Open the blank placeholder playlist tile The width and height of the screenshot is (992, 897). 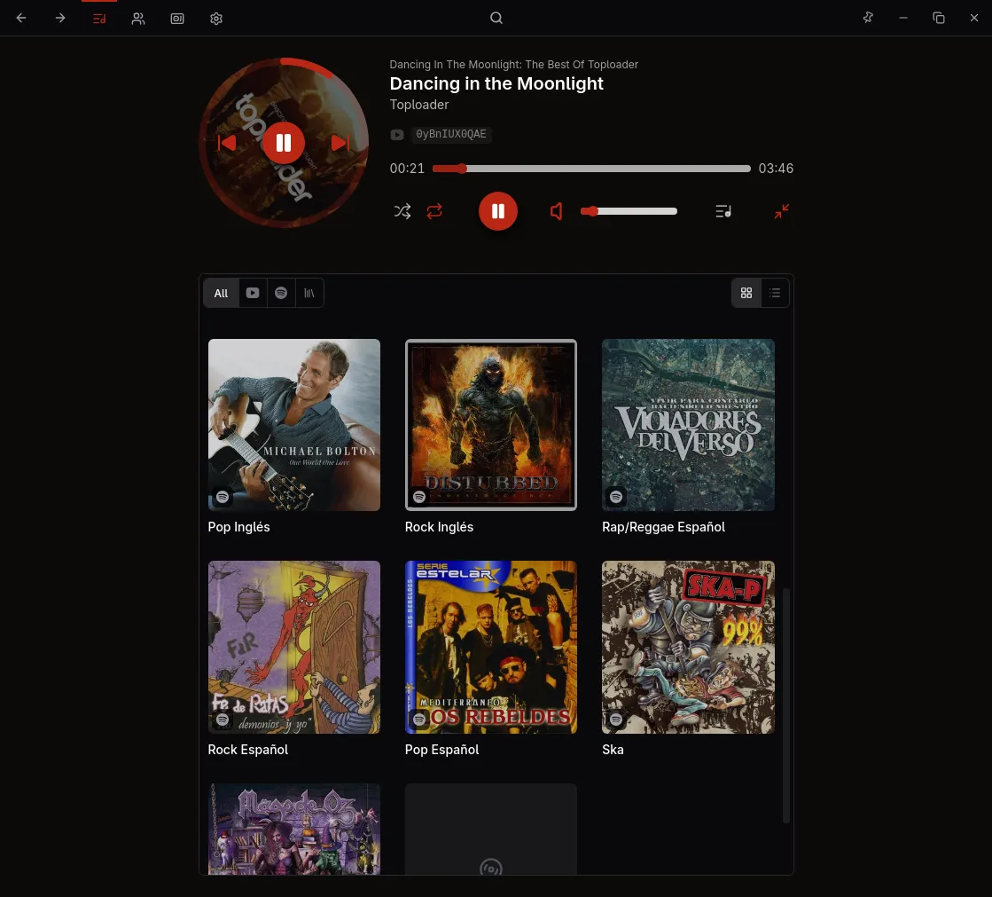491,830
